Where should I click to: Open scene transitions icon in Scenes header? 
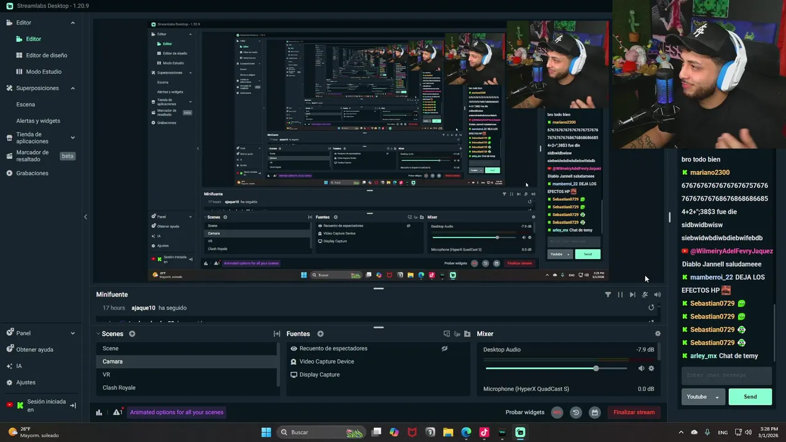tap(277, 334)
